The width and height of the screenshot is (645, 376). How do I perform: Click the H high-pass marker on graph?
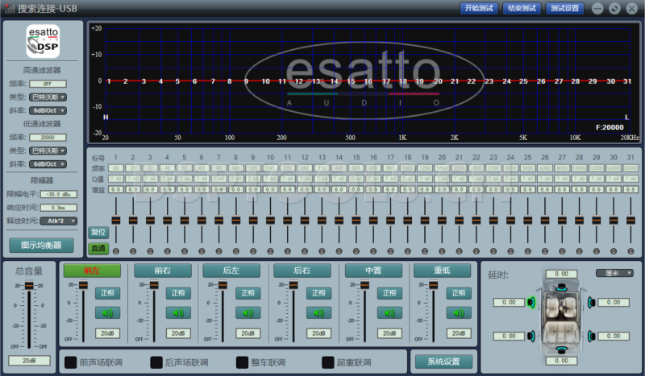106,117
